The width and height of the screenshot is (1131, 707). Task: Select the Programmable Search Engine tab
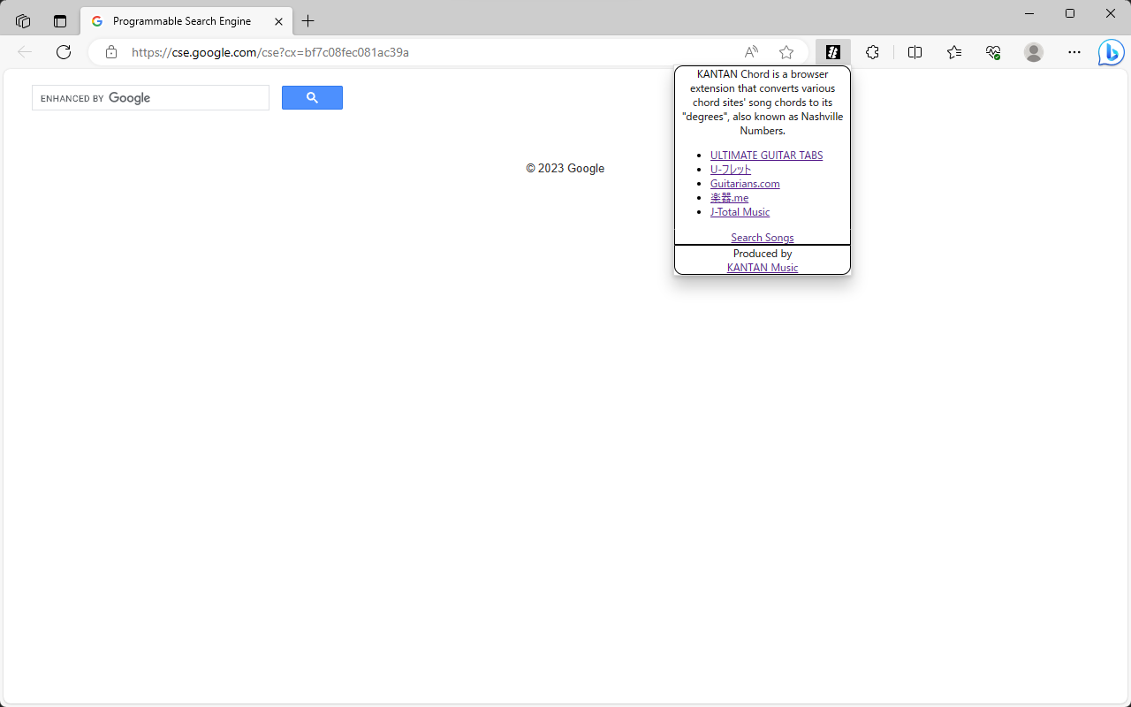(x=186, y=21)
